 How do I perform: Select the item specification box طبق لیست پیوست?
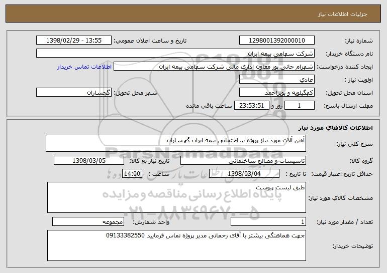[176, 197]
